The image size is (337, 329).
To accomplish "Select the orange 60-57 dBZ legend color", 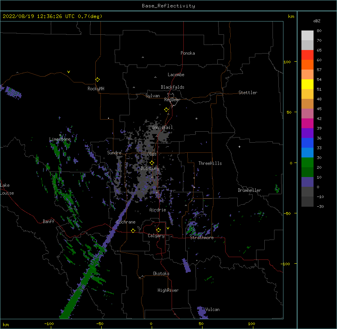I will [307, 64].
